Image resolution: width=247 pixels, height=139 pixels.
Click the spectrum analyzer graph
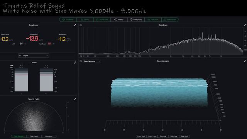coord(161,41)
